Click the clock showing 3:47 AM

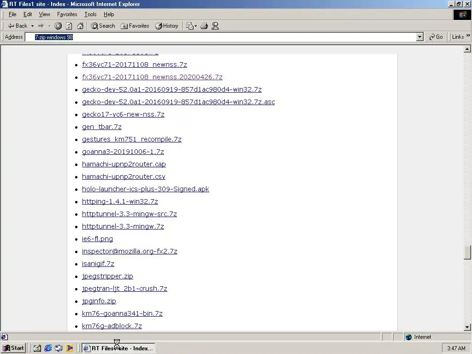(456, 348)
